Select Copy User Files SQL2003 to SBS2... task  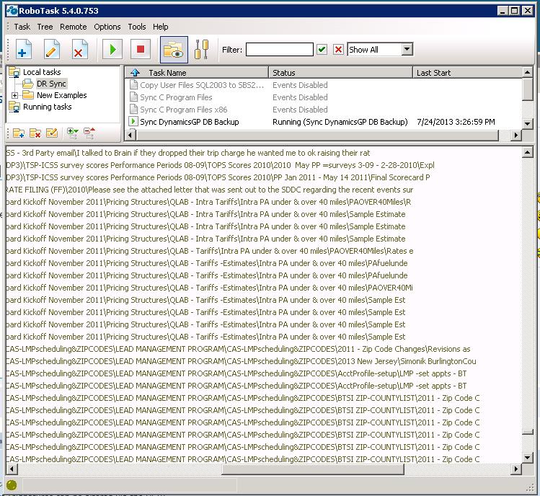pos(202,85)
